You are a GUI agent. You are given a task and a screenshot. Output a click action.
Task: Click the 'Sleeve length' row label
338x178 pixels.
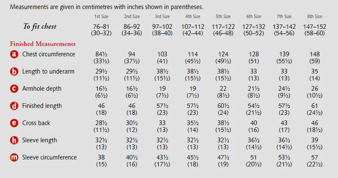pos(40,140)
